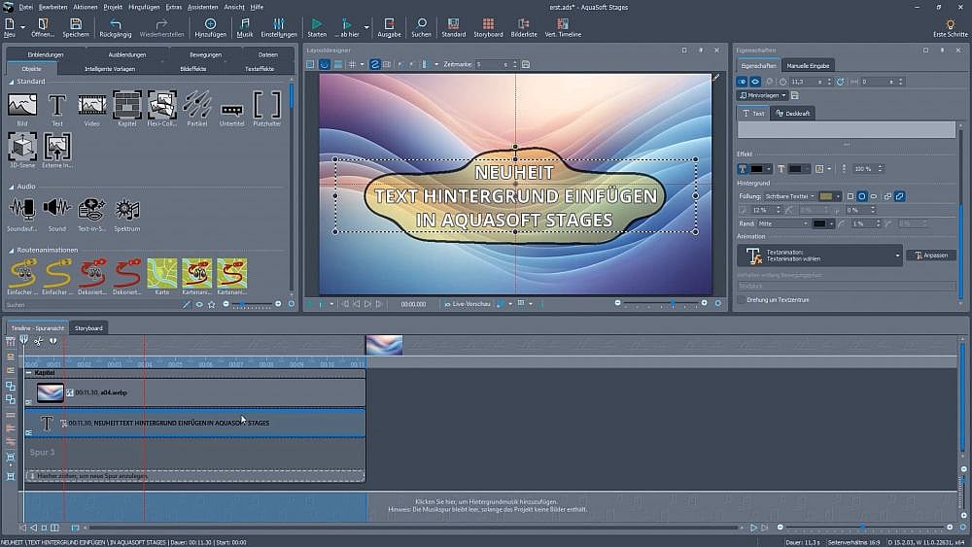Click the Erste Schritte button
Viewport: 972px width, 547px height.
[950, 26]
